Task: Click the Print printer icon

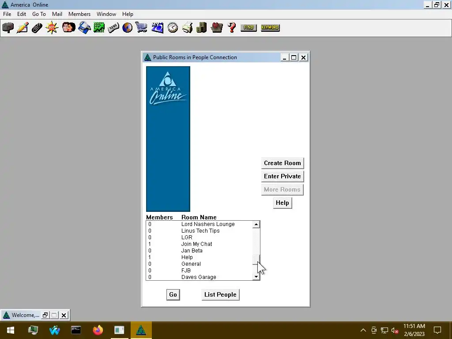Action: point(187,28)
